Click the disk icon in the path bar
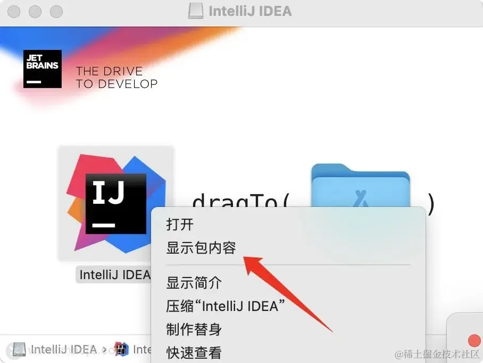 pos(19,350)
